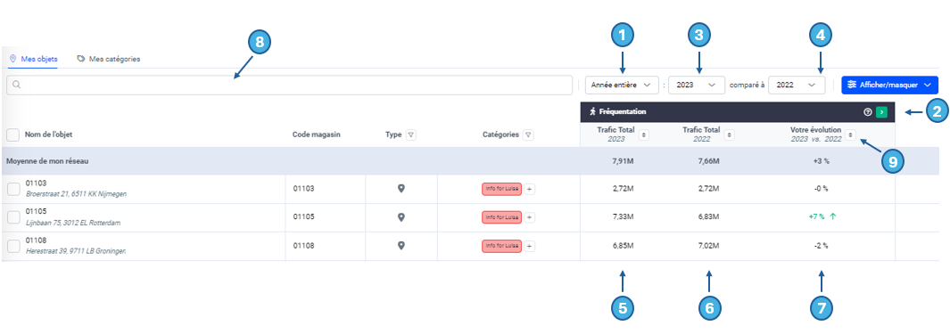Open the 2022 comparison year dropdown
This screenshot has width=950, height=334.
(x=797, y=86)
